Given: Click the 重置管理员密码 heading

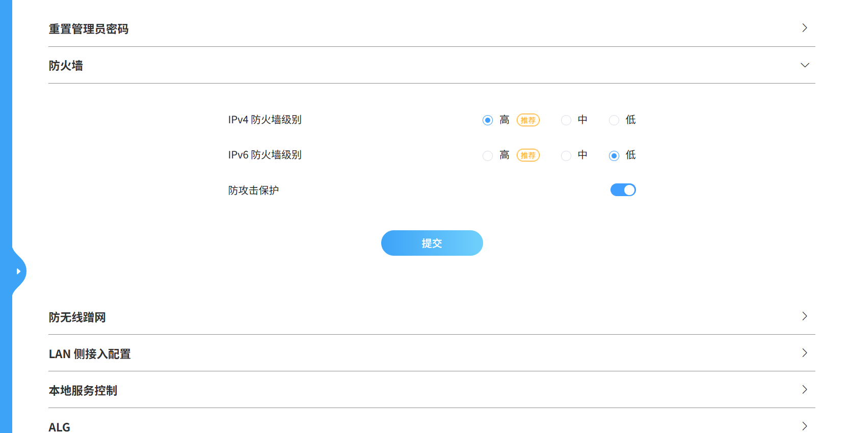Looking at the screenshot, I should coord(89,29).
